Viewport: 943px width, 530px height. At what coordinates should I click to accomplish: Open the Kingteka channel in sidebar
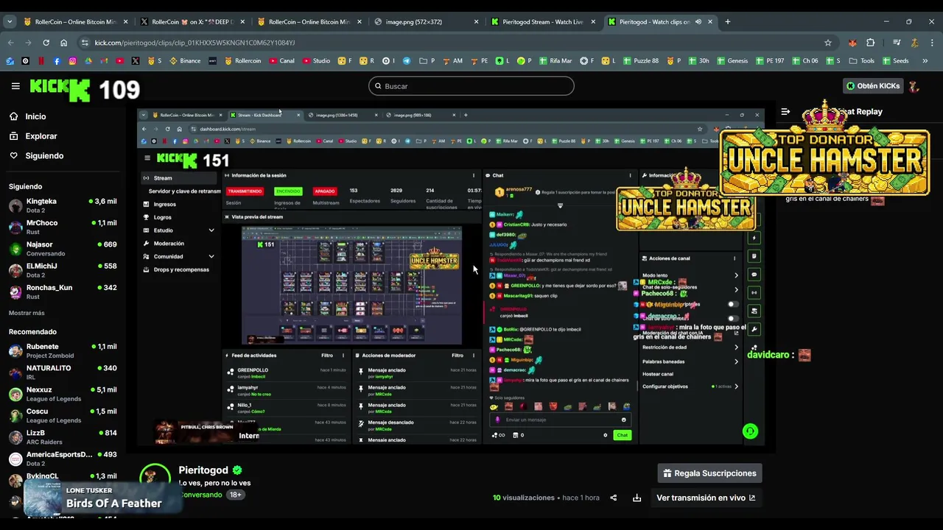click(63, 205)
